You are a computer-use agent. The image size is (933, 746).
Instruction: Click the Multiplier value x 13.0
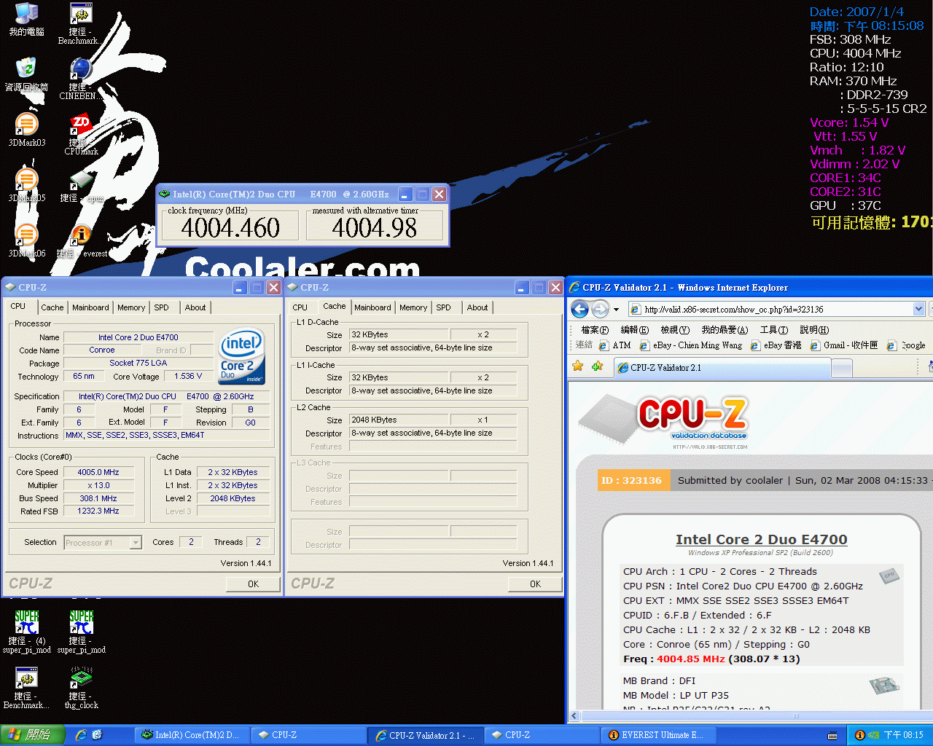pyautogui.click(x=98, y=485)
